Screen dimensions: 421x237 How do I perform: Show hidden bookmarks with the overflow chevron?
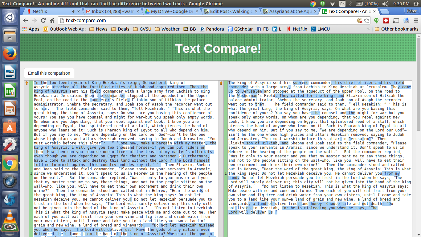[368, 29]
